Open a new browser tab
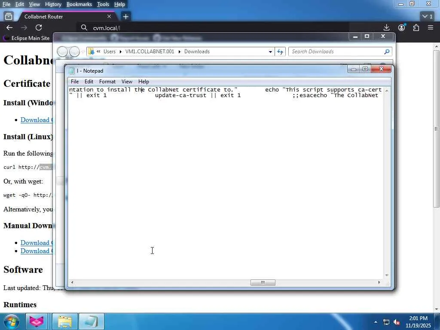The image size is (440, 330). point(126,17)
